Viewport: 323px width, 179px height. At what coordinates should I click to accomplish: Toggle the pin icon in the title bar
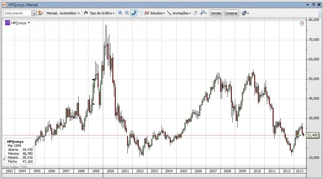tap(313, 4)
